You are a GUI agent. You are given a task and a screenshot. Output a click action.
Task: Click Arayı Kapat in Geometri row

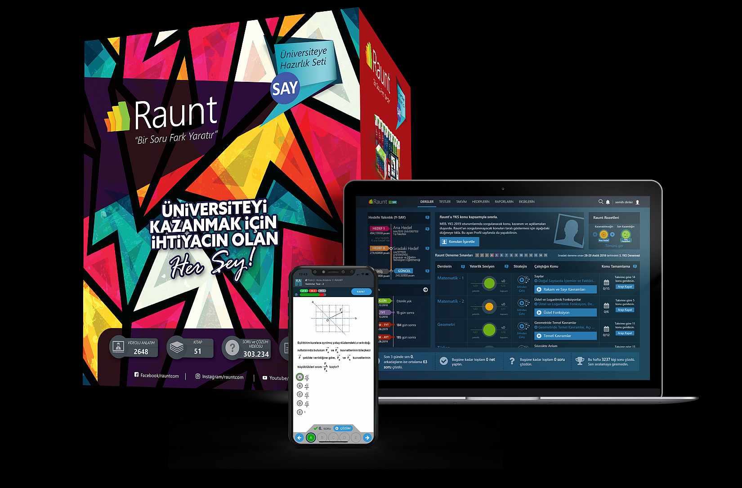coord(625,333)
